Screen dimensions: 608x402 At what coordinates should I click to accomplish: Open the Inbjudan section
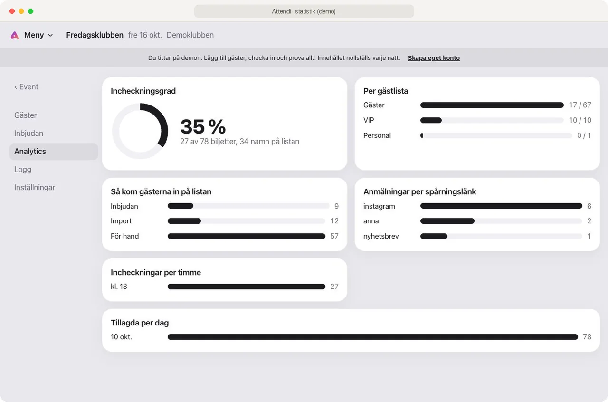(x=54, y=134)
